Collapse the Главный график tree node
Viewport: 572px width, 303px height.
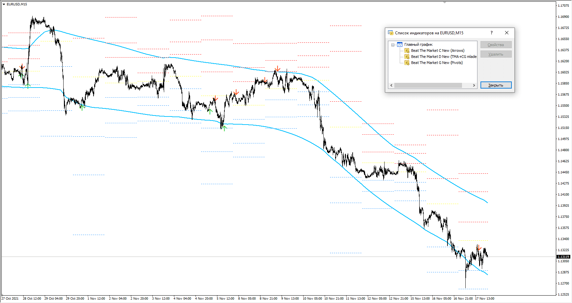pos(393,45)
